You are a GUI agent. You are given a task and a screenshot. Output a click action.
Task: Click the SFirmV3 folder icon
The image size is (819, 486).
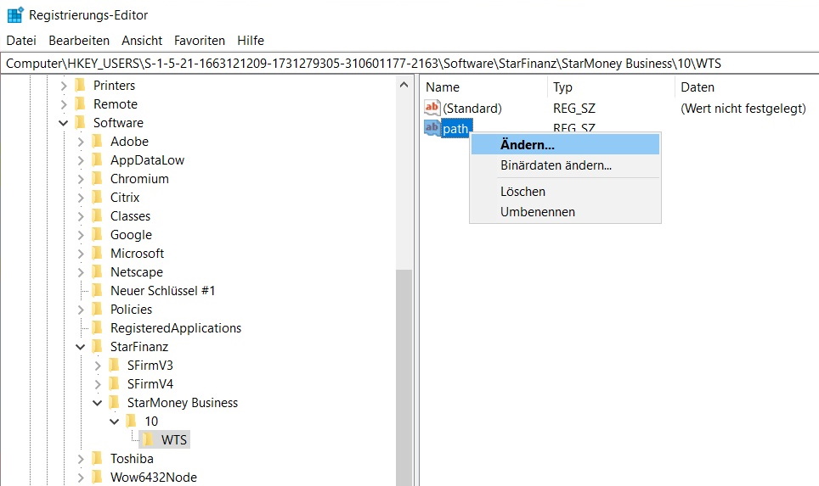pos(115,365)
